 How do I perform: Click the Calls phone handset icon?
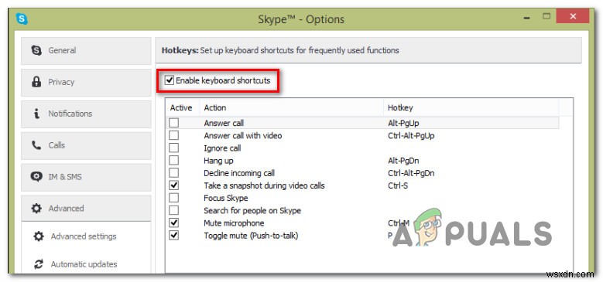click(x=36, y=145)
